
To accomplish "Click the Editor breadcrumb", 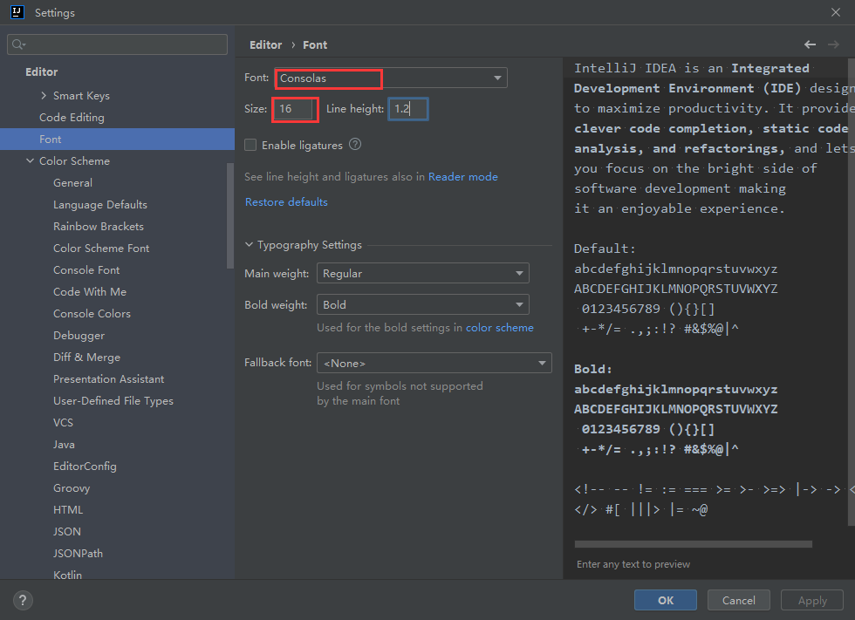I will click(265, 44).
